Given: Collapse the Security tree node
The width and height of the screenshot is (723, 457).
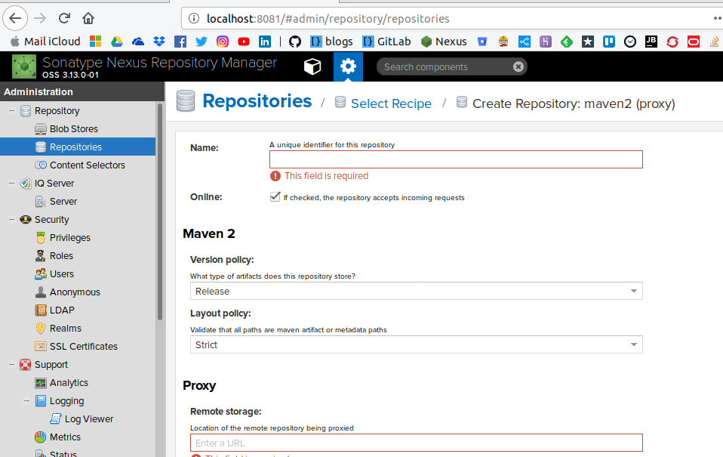Looking at the screenshot, I should [x=11, y=220].
